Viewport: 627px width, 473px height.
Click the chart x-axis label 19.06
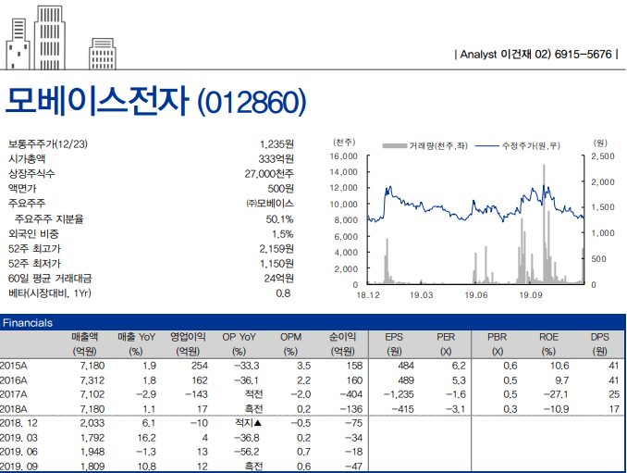(476, 295)
